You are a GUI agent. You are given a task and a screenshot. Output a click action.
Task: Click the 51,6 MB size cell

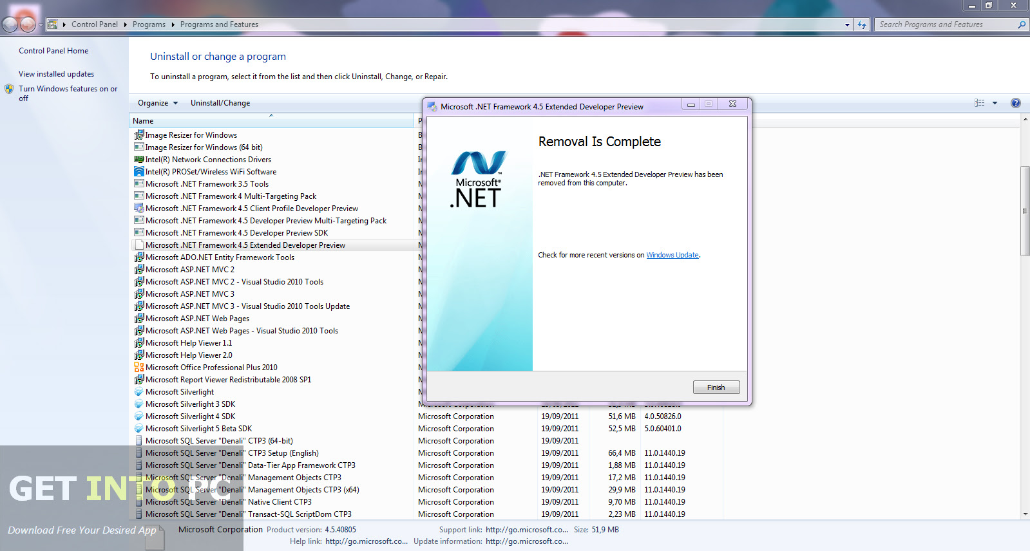click(x=622, y=416)
